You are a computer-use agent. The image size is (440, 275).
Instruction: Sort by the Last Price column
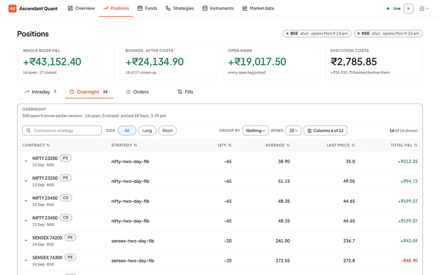click(x=341, y=145)
